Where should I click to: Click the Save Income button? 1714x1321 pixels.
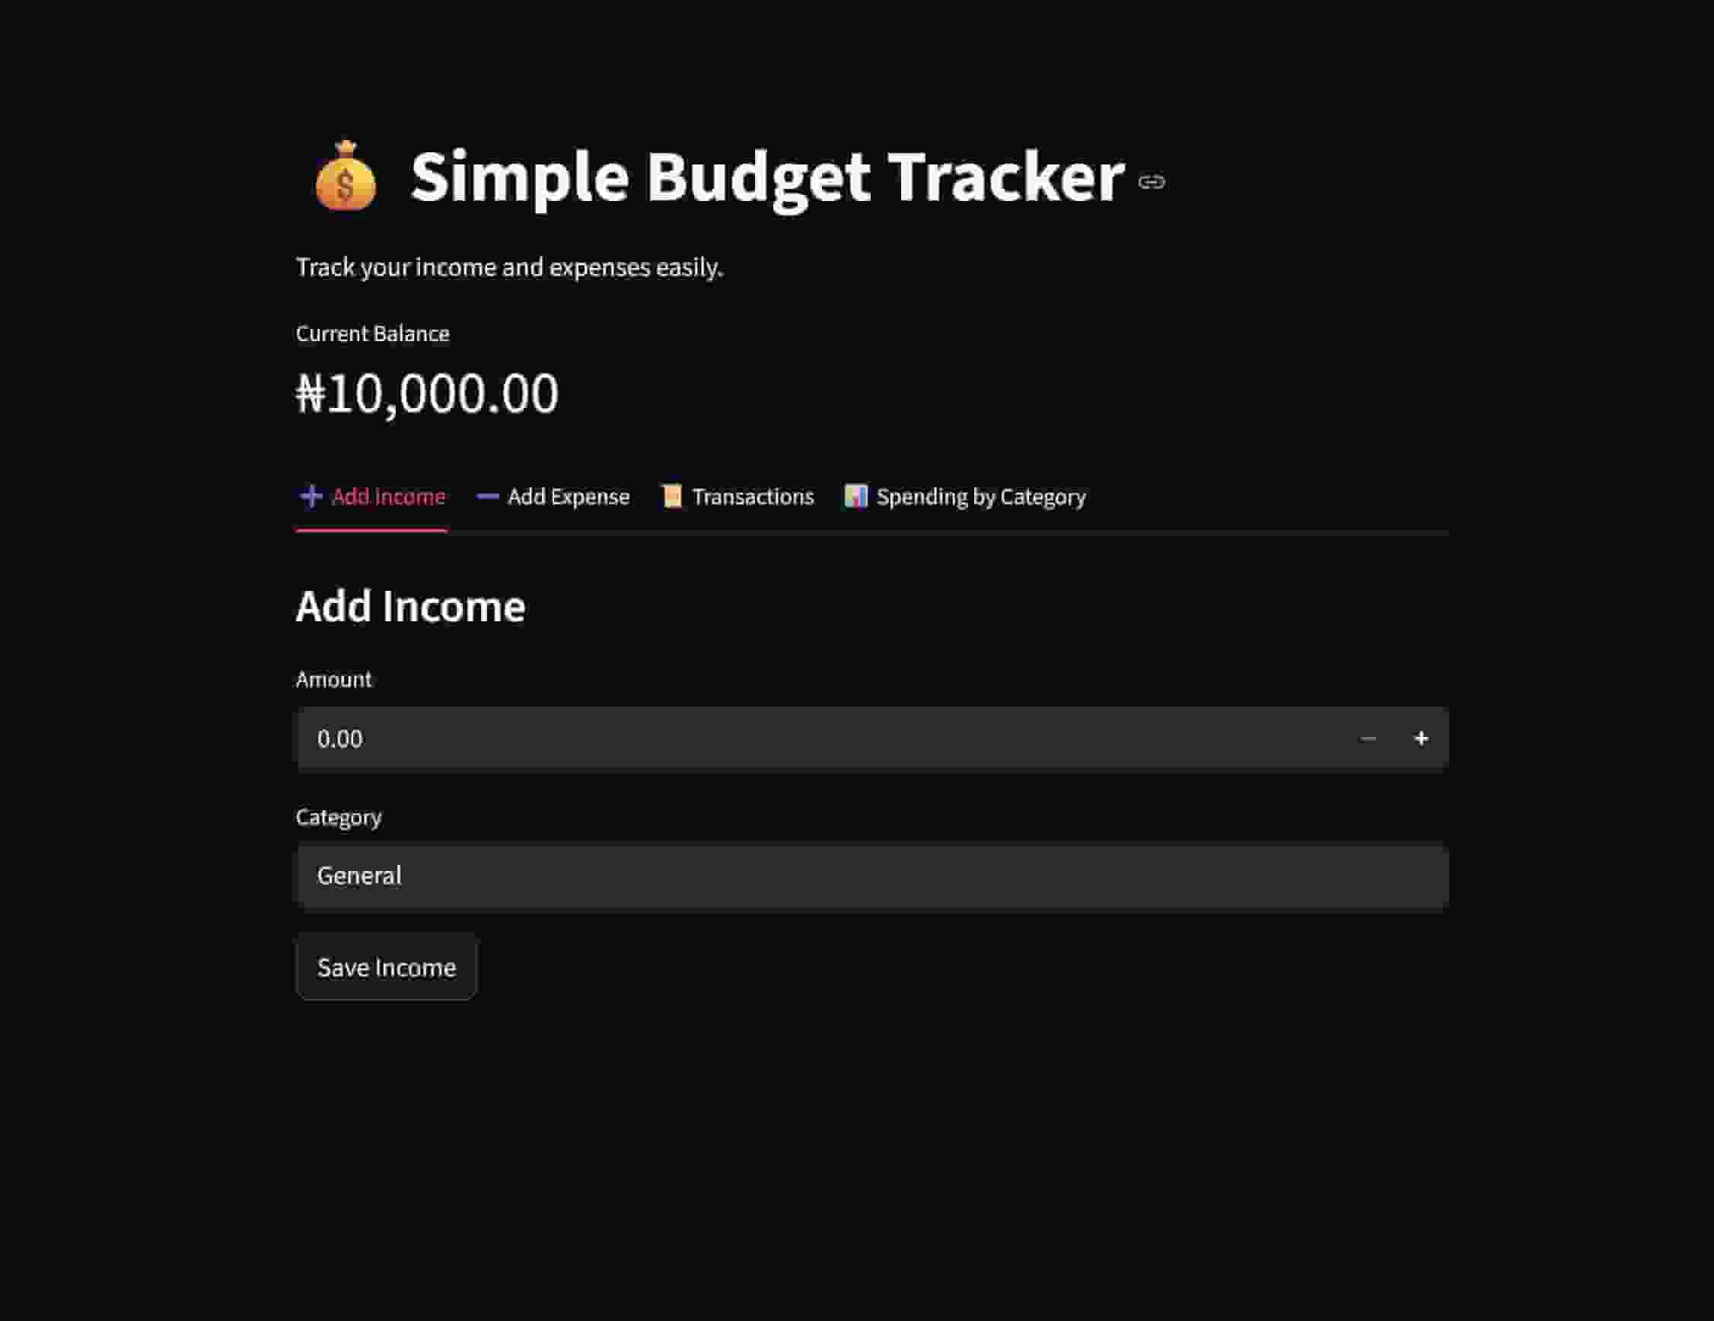click(x=386, y=967)
